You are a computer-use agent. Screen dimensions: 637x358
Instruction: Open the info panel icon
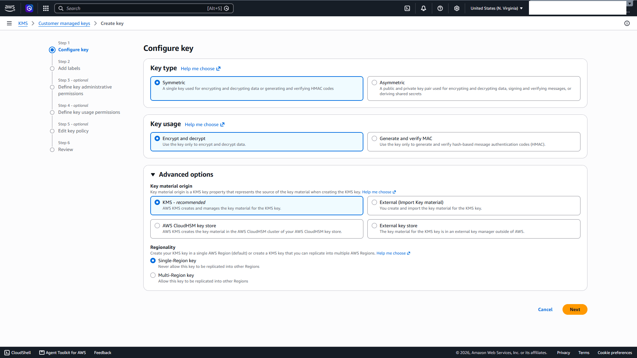click(627, 23)
